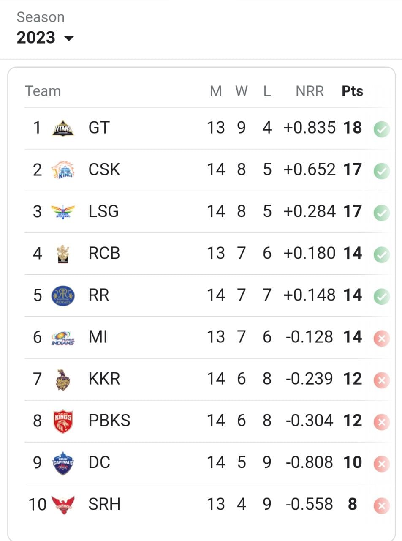402x541 pixels.
Task: Click the Gujarat Titans team logo
Action: click(63, 128)
